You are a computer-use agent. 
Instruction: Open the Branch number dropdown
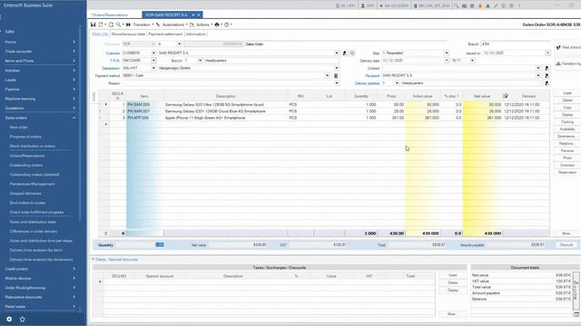[200, 61]
